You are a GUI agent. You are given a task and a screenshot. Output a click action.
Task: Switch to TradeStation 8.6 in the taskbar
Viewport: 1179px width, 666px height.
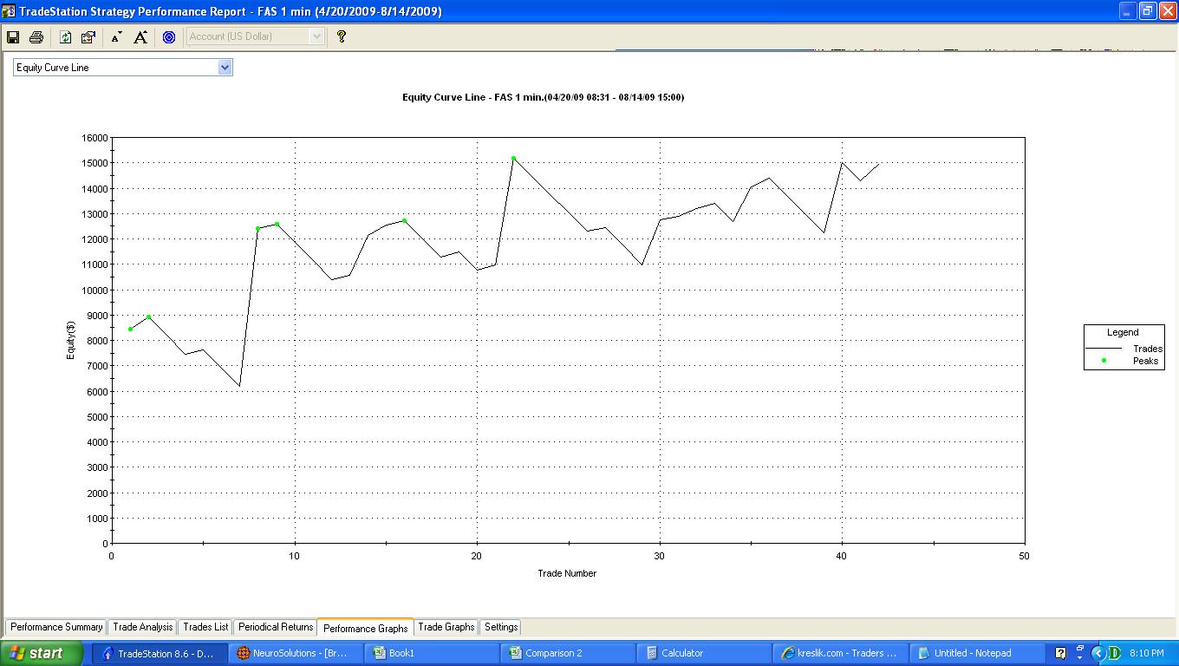point(160,653)
